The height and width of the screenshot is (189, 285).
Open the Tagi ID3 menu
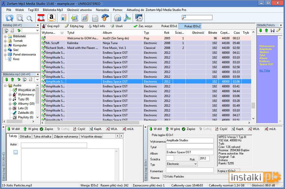pyautogui.click(x=33, y=10)
